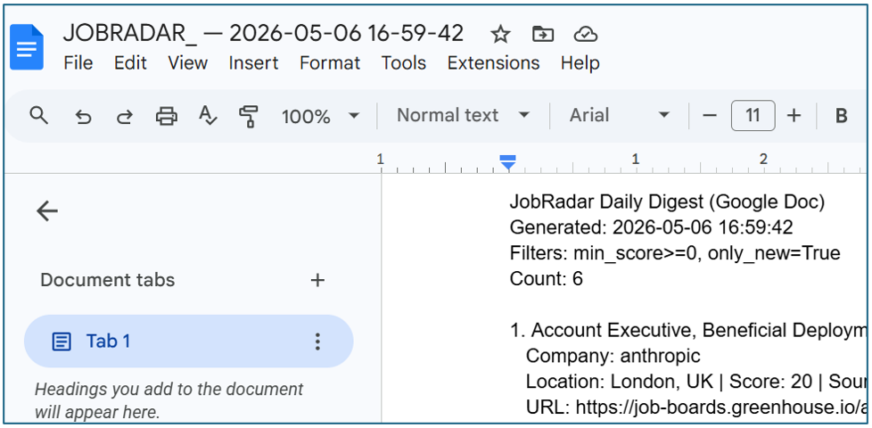This screenshot has height=428, width=872.
Task: Open the Insert menu
Action: coord(253,62)
